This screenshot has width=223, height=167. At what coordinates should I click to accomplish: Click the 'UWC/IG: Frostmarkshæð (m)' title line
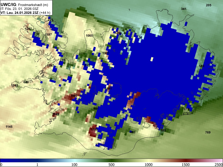(x=24, y=5)
